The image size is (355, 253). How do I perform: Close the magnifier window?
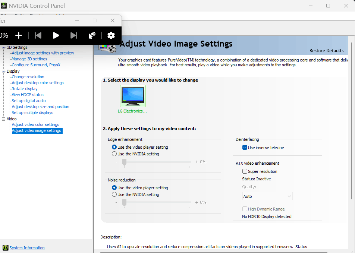pos(113,20)
